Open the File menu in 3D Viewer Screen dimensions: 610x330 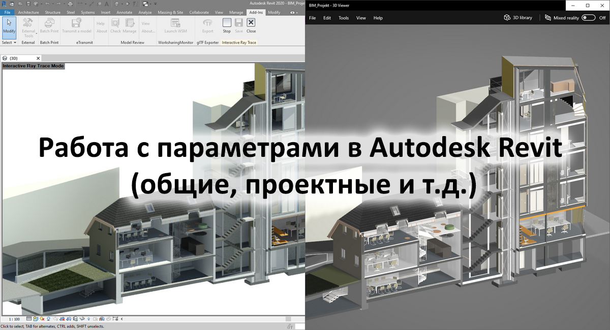pos(312,18)
